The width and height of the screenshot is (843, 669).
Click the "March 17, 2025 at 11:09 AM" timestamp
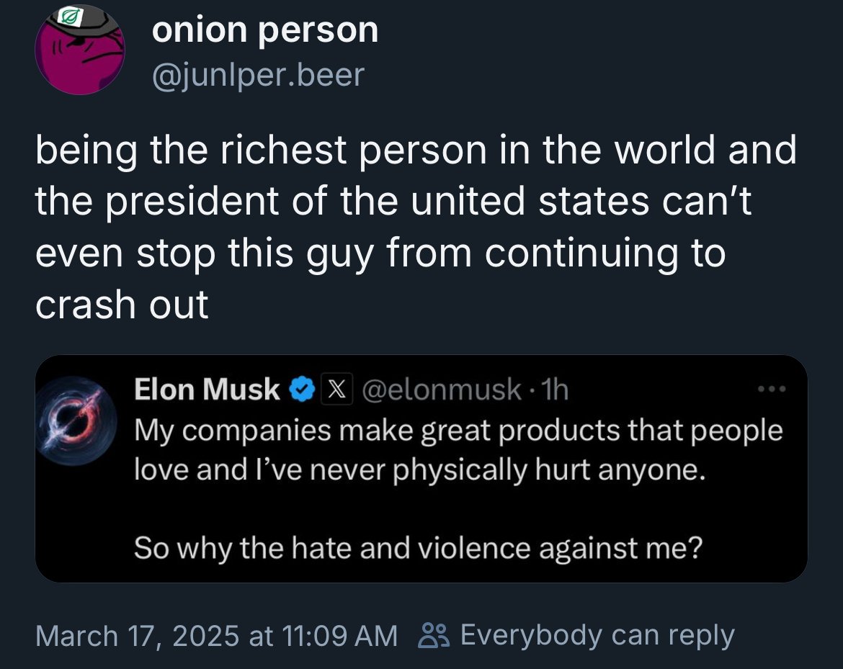(215, 635)
